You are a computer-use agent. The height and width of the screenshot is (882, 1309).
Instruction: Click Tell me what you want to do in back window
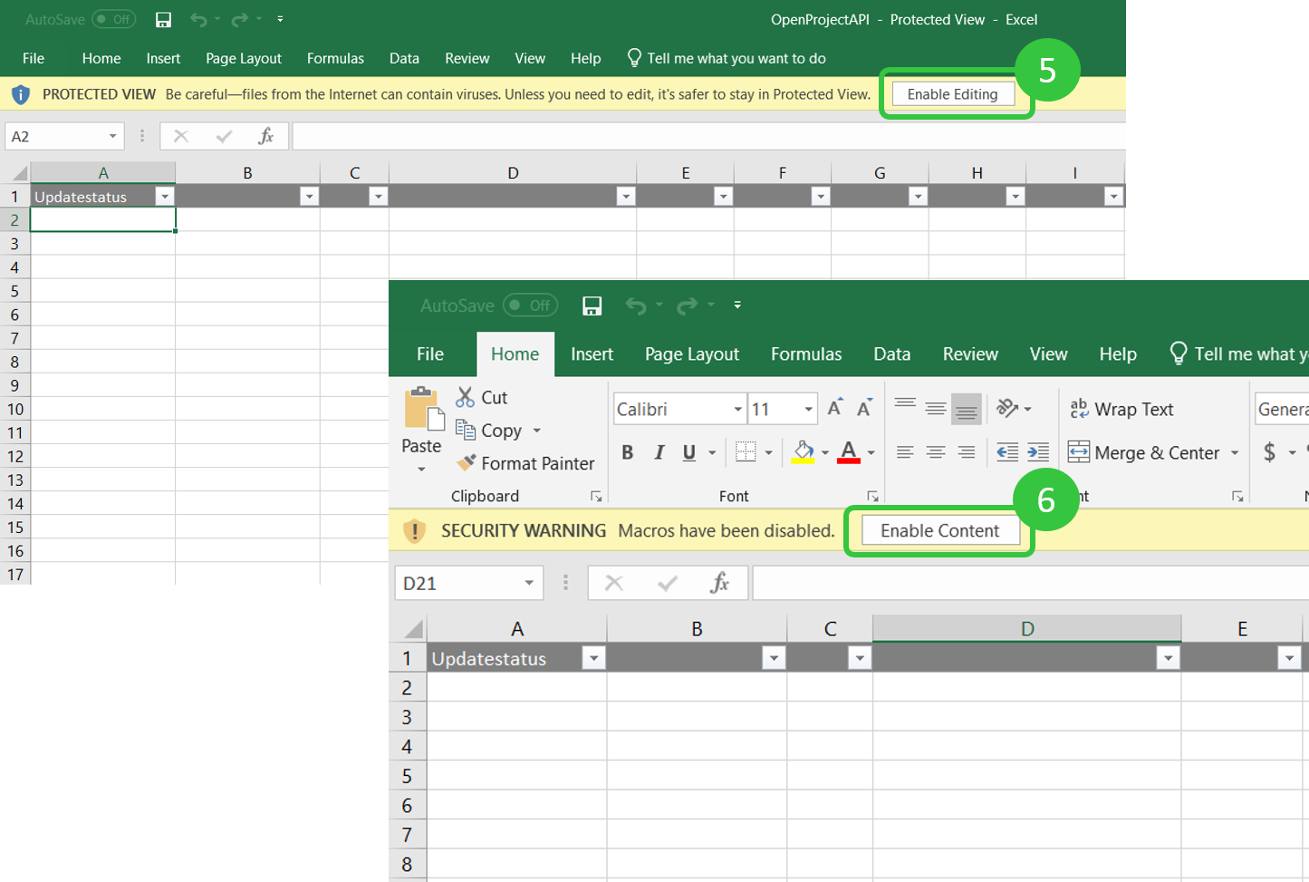(727, 58)
